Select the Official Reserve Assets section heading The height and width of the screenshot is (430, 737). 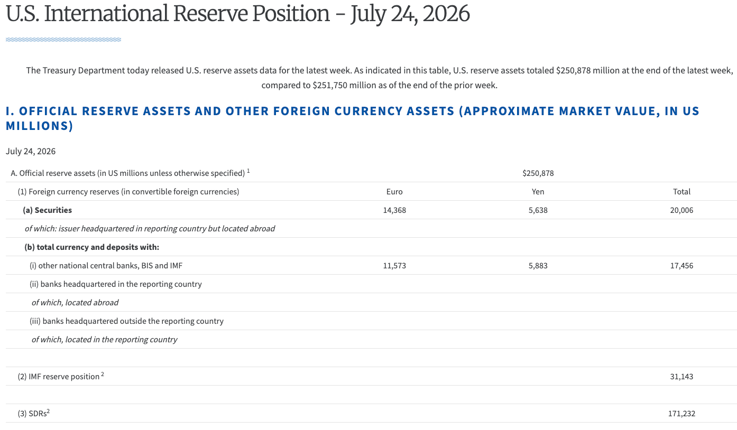pyautogui.click(x=353, y=118)
